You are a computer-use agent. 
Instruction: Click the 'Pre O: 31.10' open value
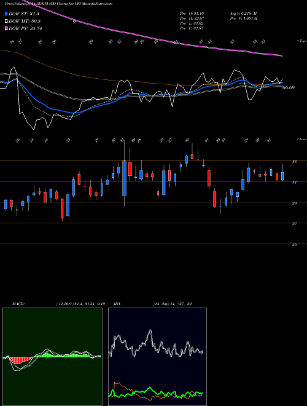(192, 14)
